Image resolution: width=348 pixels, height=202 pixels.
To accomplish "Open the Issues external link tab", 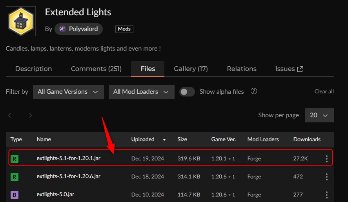I will 289,69.
